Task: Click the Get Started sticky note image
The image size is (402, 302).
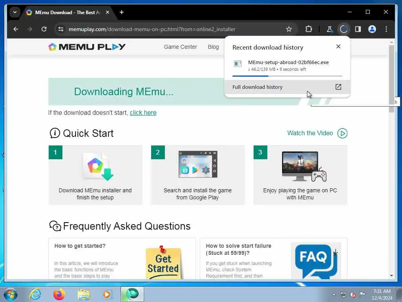Action: [163, 262]
